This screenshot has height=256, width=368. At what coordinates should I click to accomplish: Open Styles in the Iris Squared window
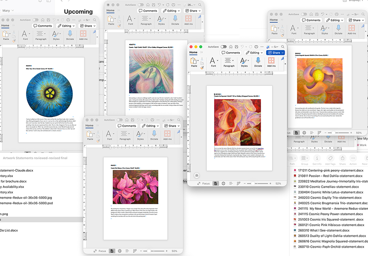pyautogui.click(x=244, y=62)
